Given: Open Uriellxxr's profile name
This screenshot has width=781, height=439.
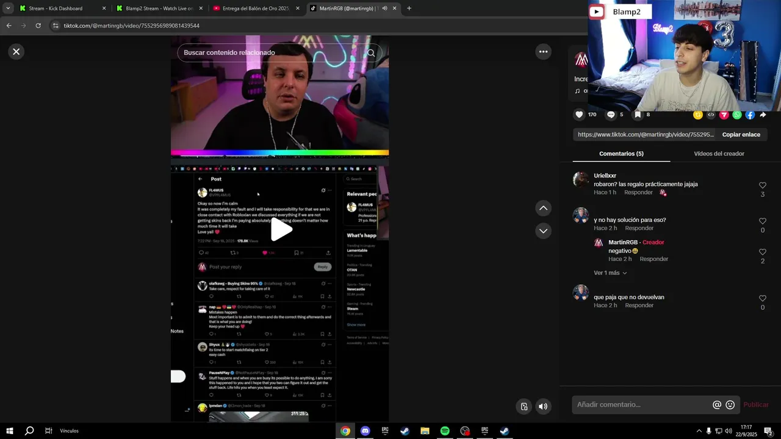Looking at the screenshot, I should point(605,176).
